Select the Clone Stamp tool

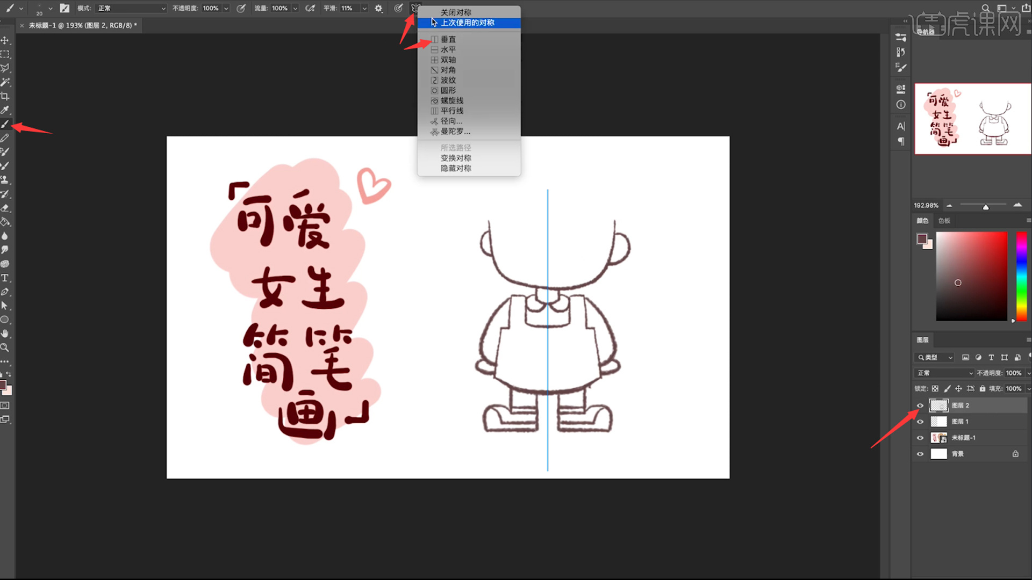coord(5,180)
